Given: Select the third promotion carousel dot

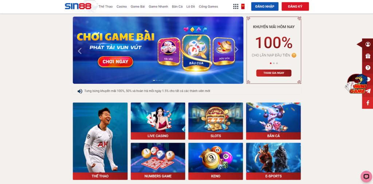Looking at the screenshot, I should pos(277,63).
